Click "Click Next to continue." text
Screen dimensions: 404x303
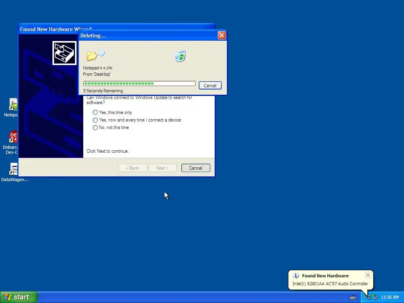pyautogui.click(x=108, y=151)
